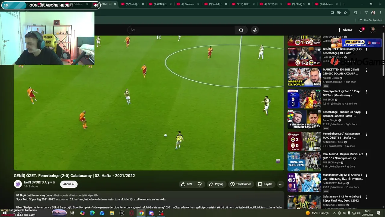The width and height of the screenshot is (385, 217).
Task: Save video with Kaydet button
Action: click(265, 184)
